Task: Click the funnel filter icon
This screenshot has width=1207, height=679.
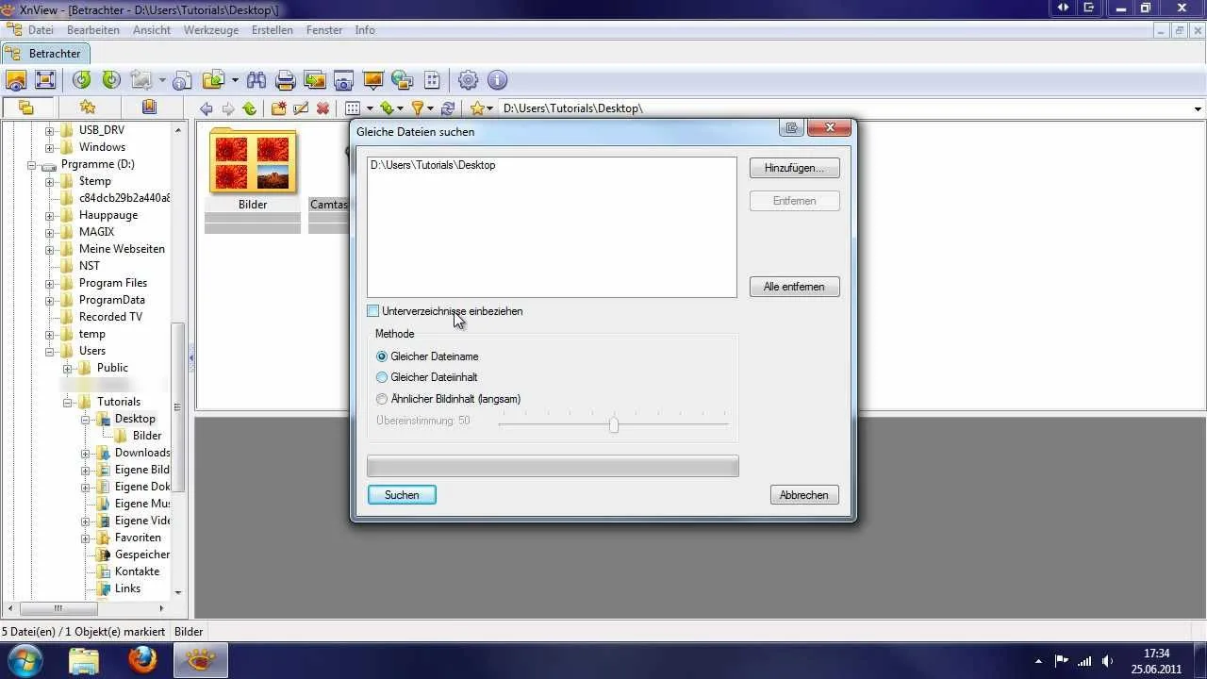Action: click(417, 108)
